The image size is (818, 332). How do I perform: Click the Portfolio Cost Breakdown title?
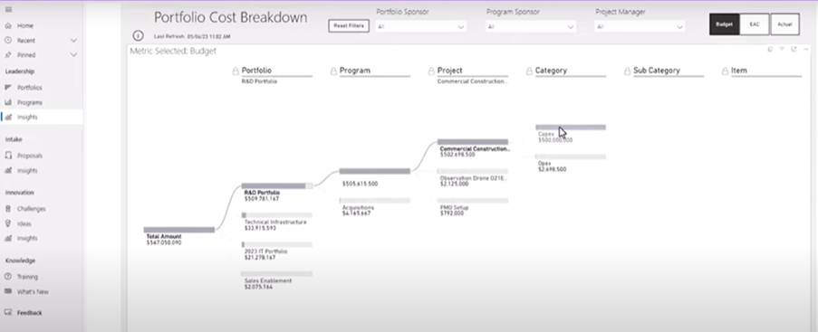click(231, 17)
